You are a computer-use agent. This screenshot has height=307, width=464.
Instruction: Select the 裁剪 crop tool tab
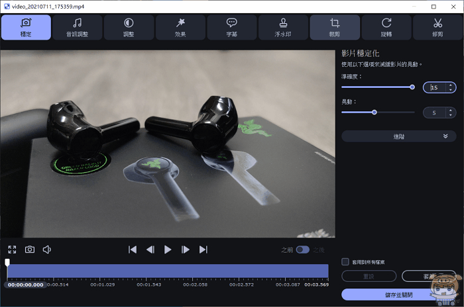tap(335, 27)
